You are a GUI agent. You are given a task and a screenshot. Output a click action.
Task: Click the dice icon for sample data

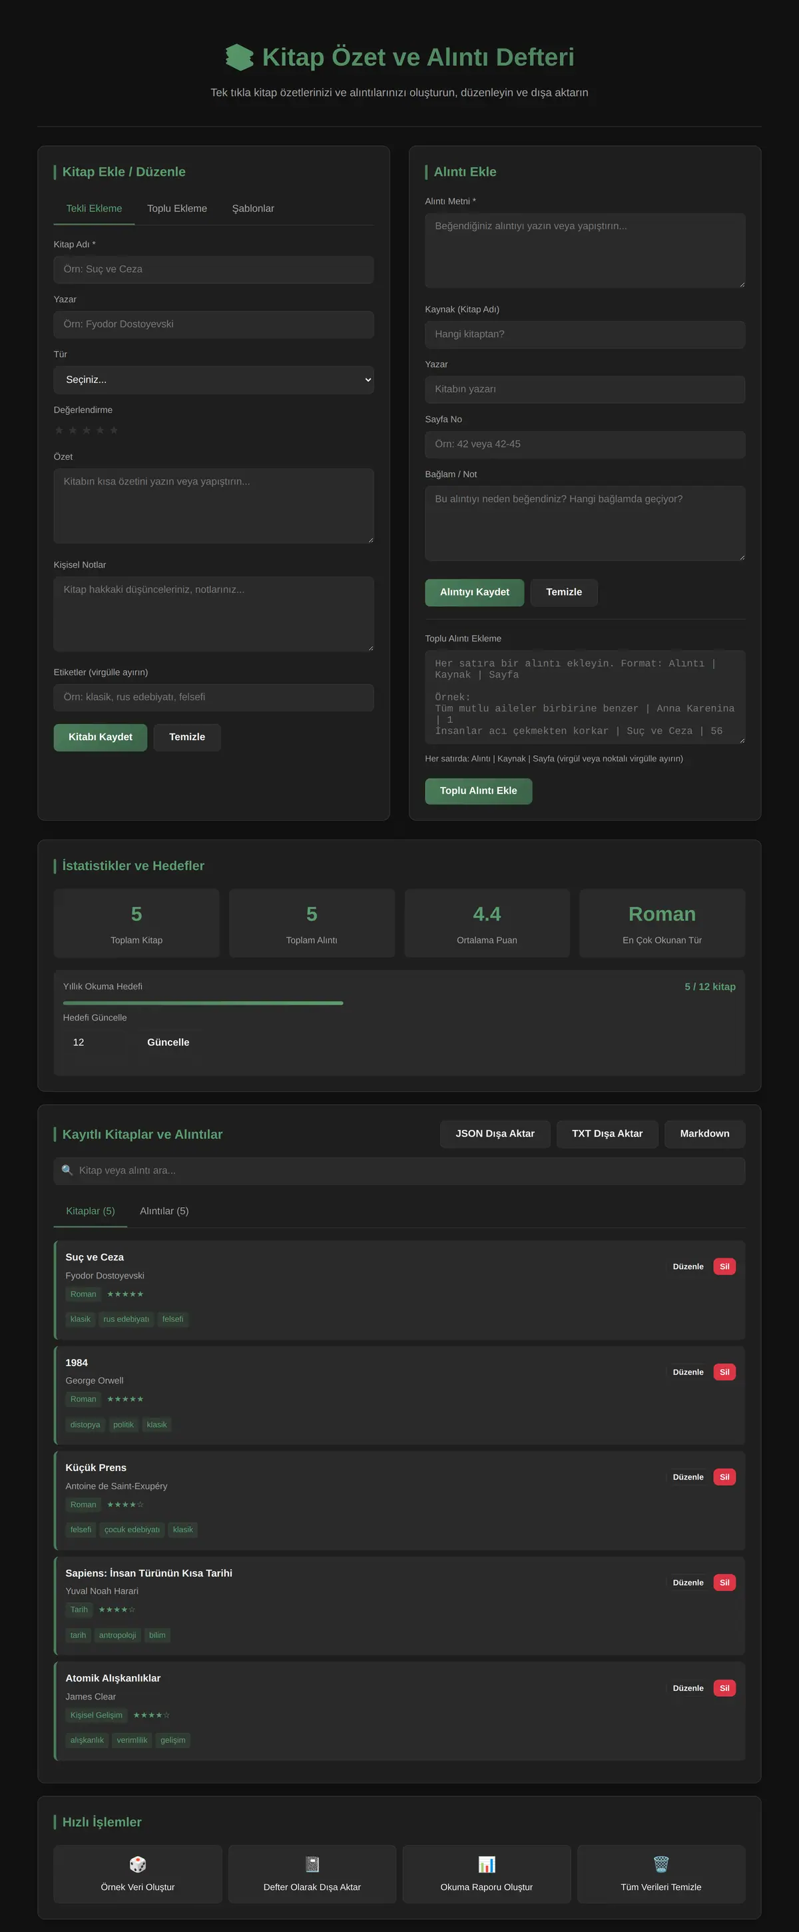(x=138, y=1864)
